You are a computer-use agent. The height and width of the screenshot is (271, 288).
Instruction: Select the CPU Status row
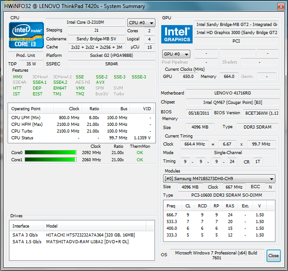(82, 138)
